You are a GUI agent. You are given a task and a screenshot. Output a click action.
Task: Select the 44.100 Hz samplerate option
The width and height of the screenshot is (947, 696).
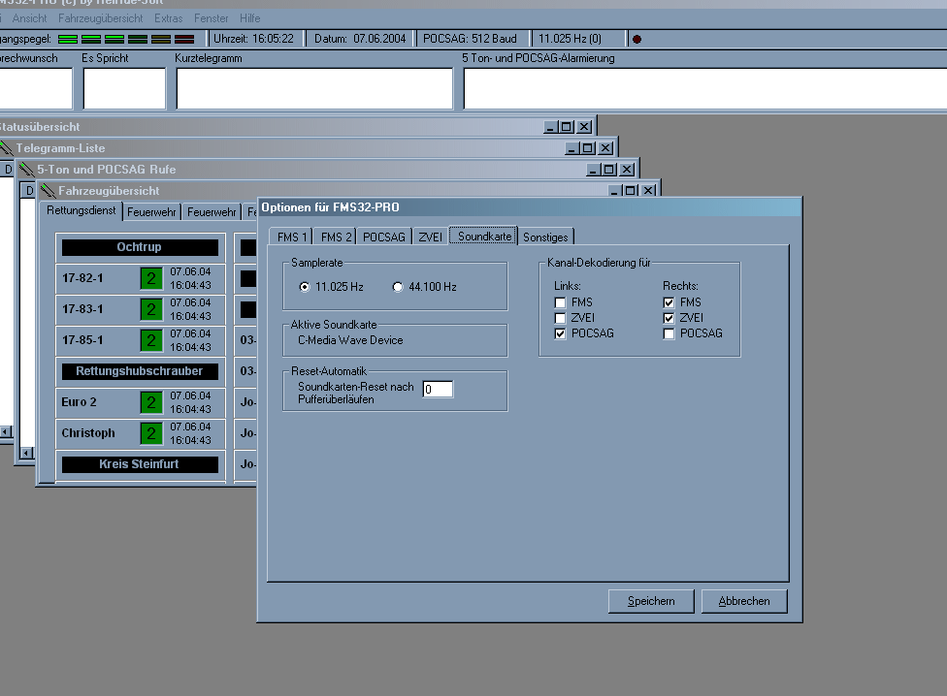(398, 287)
